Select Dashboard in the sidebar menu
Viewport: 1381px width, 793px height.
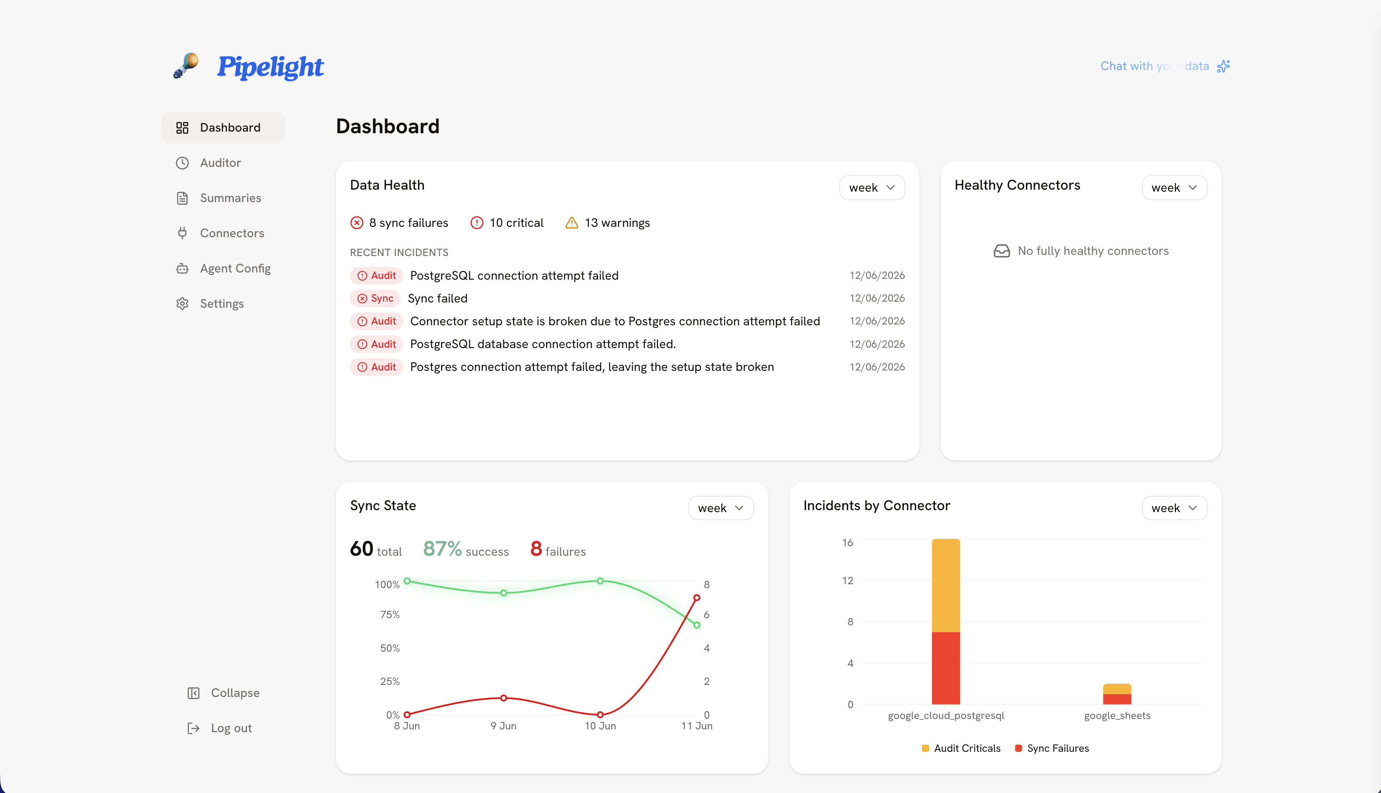223,128
